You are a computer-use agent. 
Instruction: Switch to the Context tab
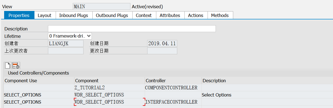[x=144, y=15]
